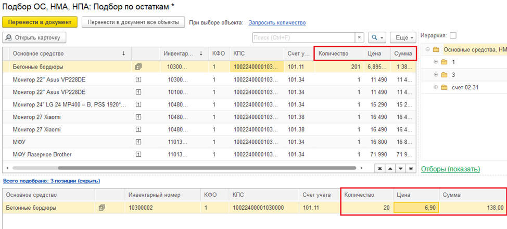
Task: Click the highlighted Цена cell 6,90
Action: [x=416, y=208]
